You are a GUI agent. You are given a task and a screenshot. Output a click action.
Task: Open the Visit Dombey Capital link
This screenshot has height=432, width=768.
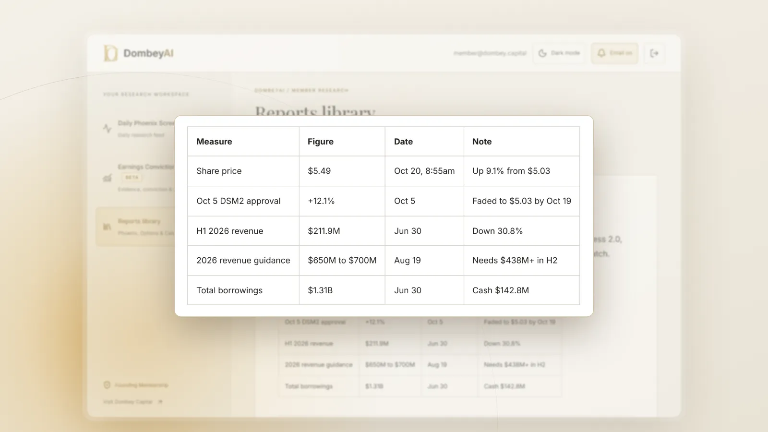[133, 402]
